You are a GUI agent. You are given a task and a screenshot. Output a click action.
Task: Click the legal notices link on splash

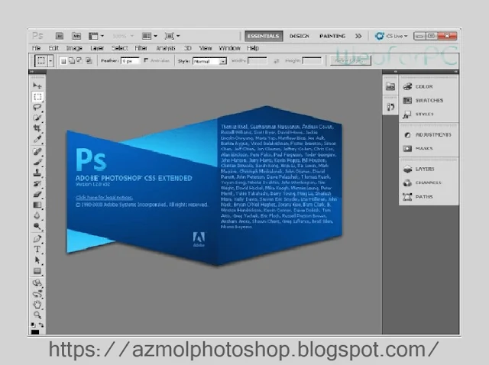click(x=104, y=197)
